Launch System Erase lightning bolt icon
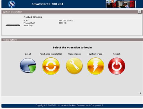Viewport: 143px width, 109px height. [x=96, y=66]
